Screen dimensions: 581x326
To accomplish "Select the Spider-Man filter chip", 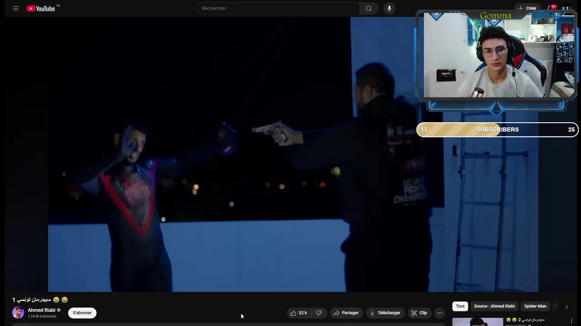I will tap(535, 306).
